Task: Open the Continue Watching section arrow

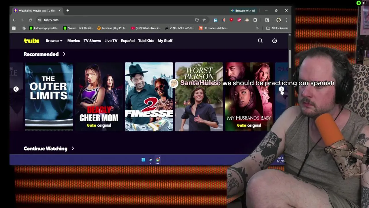Action: click(73, 148)
